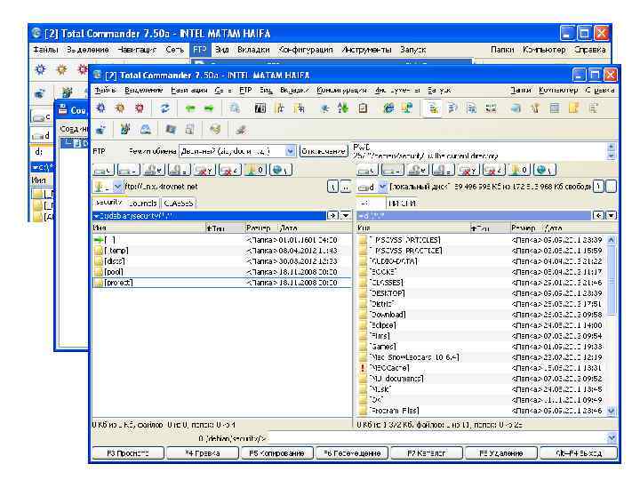Select [Download] folder in right panel
Viewport: 640px width, 480px height.
[482, 315]
